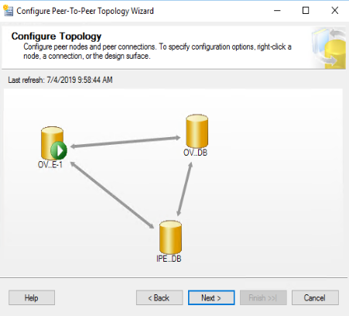Click the Finish >>| button
This screenshot has height=316, width=349.
(263, 298)
